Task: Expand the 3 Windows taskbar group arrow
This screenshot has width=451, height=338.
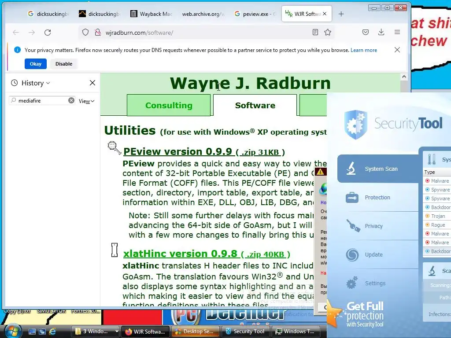Action: [116, 331]
